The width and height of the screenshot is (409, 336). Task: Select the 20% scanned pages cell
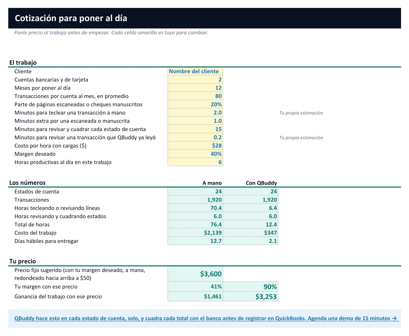click(x=195, y=104)
